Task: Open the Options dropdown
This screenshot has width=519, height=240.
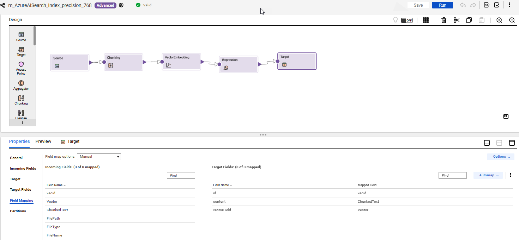Action: coord(501,157)
